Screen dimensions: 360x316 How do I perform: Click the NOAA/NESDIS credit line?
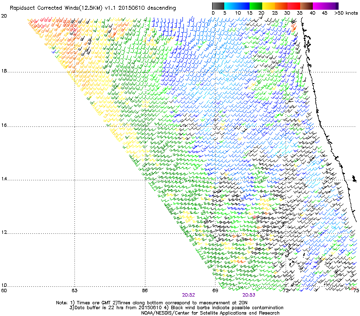210,313
